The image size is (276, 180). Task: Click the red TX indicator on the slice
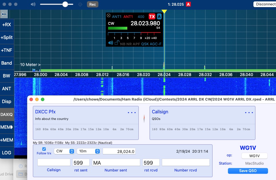(x=152, y=17)
